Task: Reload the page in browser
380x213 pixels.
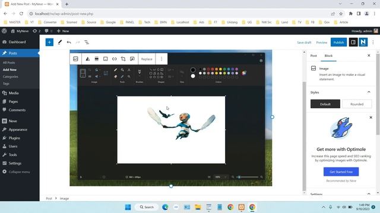Action: pyautogui.click(x=21, y=14)
